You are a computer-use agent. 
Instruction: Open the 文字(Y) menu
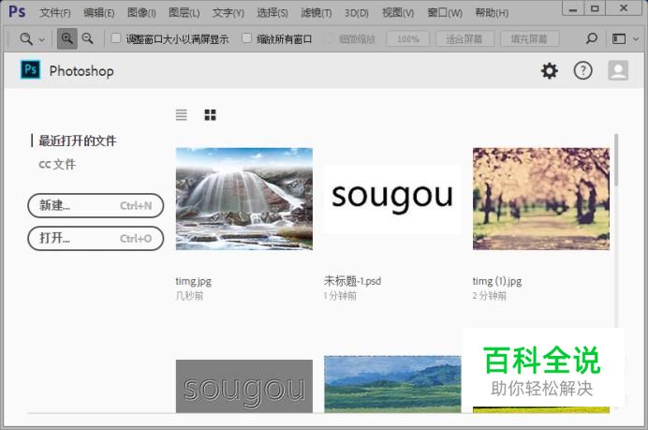tap(228, 13)
